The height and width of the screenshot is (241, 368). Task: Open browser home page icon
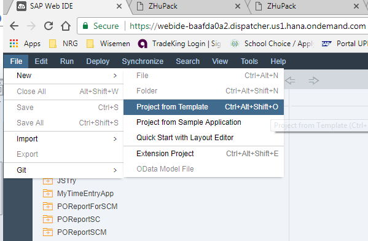pyautogui.click(x=66, y=26)
